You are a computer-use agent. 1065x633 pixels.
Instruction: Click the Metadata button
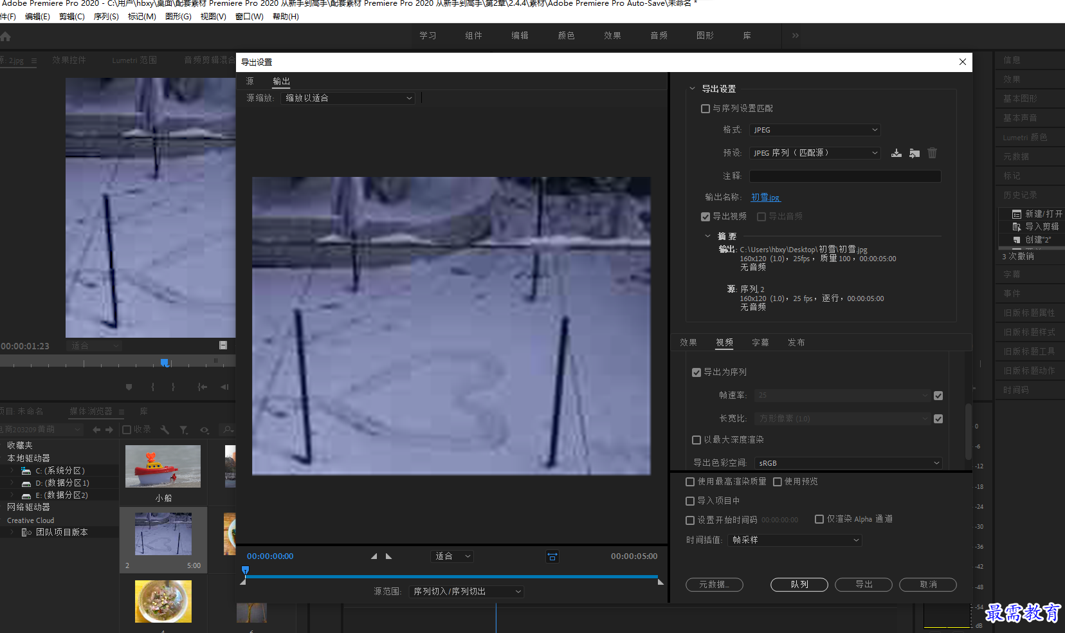[715, 585]
